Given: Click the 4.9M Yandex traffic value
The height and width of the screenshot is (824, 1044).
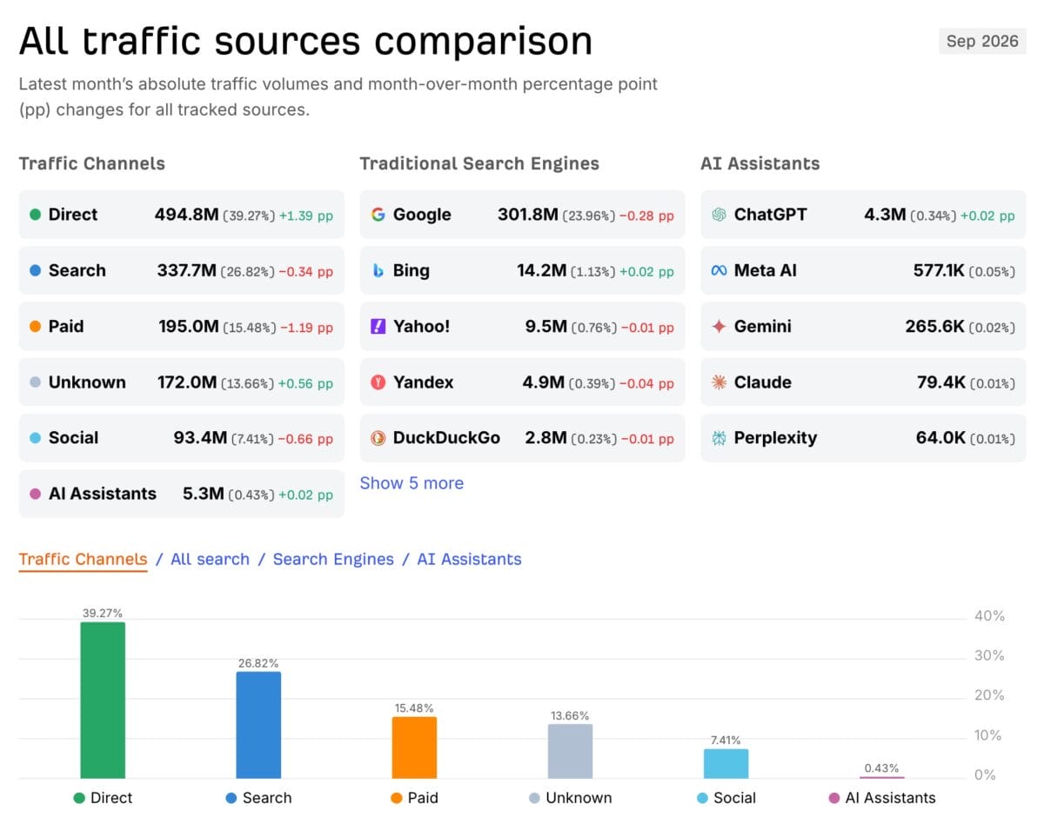Looking at the screenshot, I should point(544,382).
